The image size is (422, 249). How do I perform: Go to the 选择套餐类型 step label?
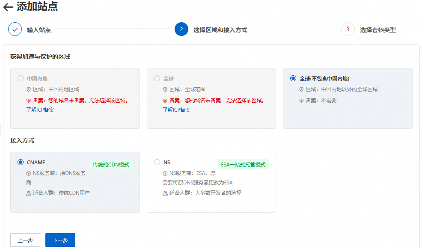tap(377, 30)
